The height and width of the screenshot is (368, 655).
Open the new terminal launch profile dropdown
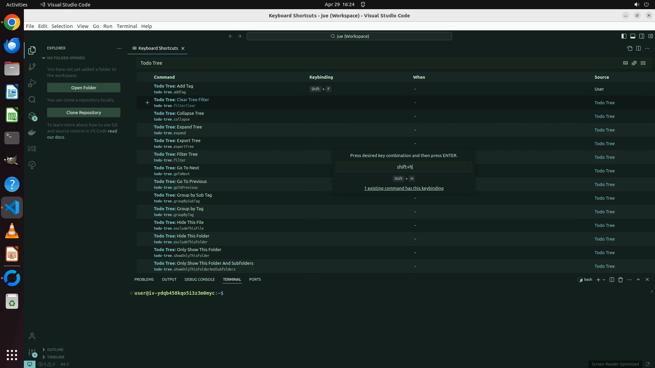pyautogui.click(x=604, y=280)
